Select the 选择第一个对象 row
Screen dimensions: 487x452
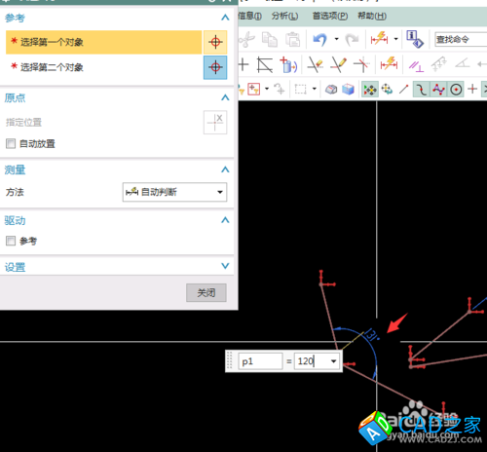103,42
